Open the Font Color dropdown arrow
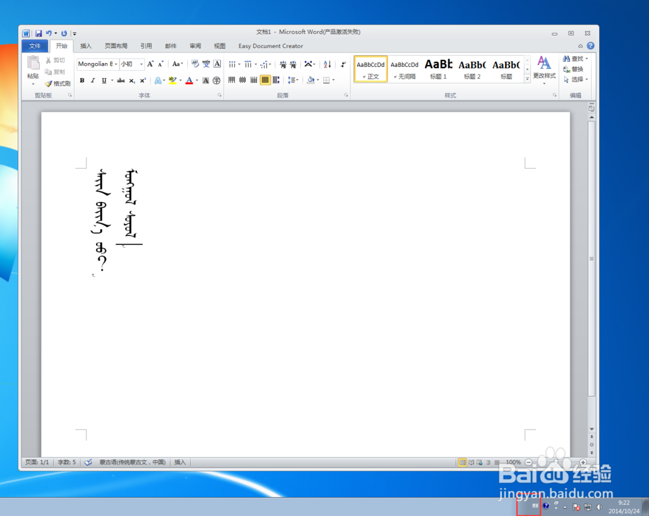The width and height of the screenshot is (649, 516). pyautogui.click(x=196, y=80)
